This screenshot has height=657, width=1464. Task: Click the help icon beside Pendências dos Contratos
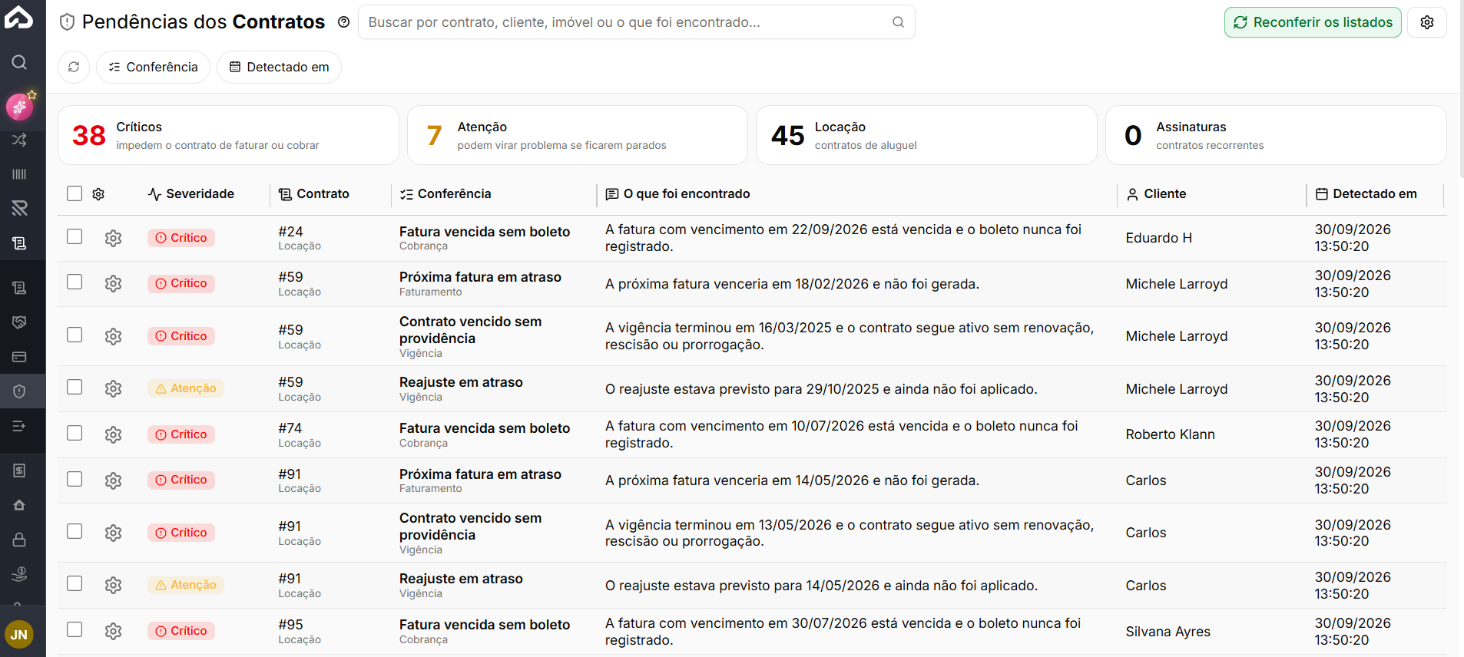(x=344, y=22)
